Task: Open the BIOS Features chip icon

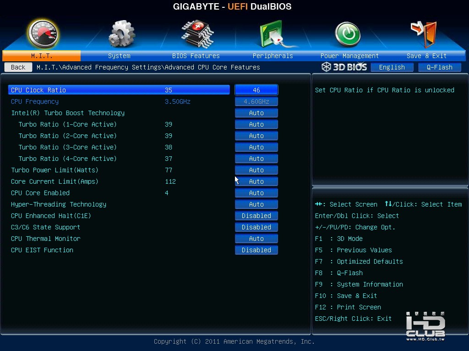Action: point(197,34)
